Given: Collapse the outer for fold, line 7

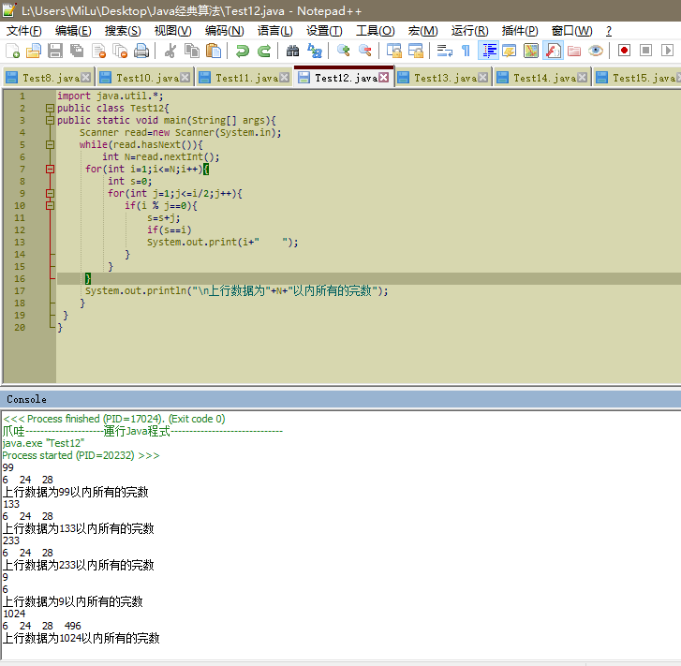Looking at the screenshot, I should point(50,169).
